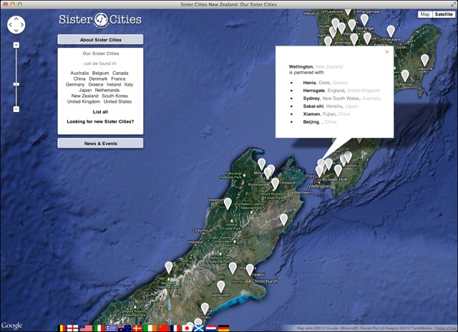Zoom out with the minus button
The height and width of the screenshot is (332, 458).
[16, 109]
